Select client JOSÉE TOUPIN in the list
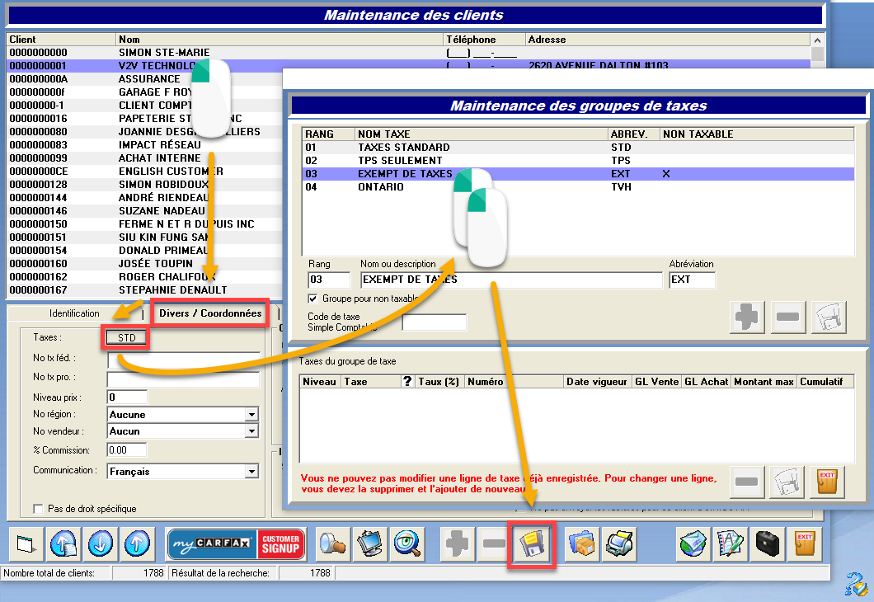Viewport: 874px width, 602px height. tap(145, 264)
